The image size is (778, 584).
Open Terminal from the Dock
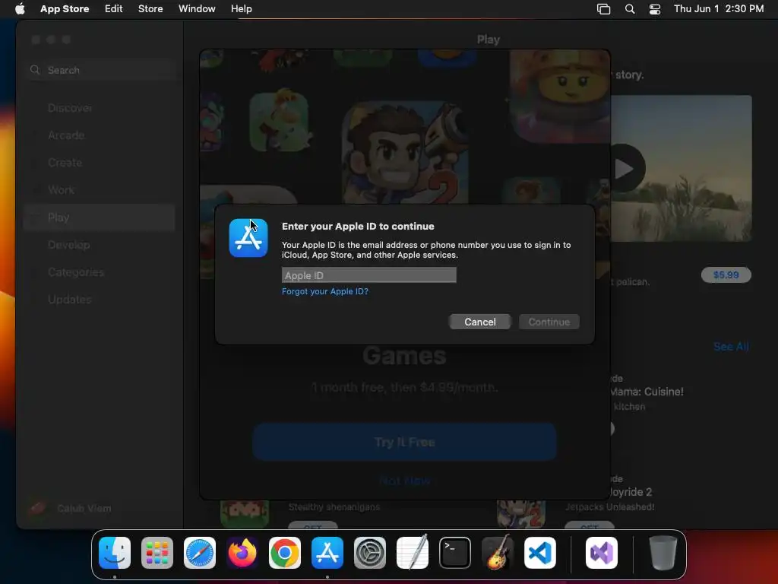(x=455, y=553)
